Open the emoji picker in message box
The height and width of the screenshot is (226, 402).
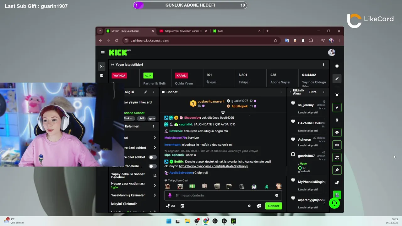coord(277,195)
